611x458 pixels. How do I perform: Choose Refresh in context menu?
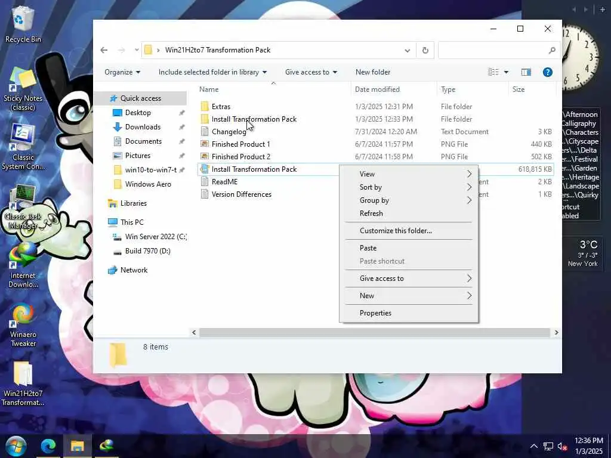(408, 213)
